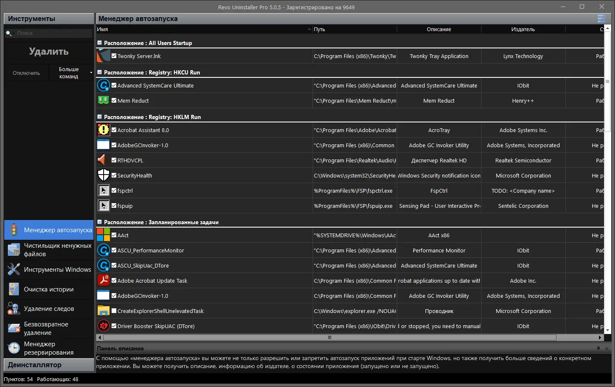This screenshot has width=615, height=387.
Task: Toggle the Mem Reduct checkbox
Action: (x=114, y=100)
